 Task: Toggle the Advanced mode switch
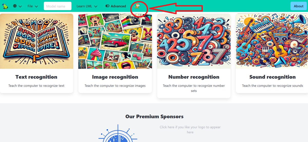point(107,6)
